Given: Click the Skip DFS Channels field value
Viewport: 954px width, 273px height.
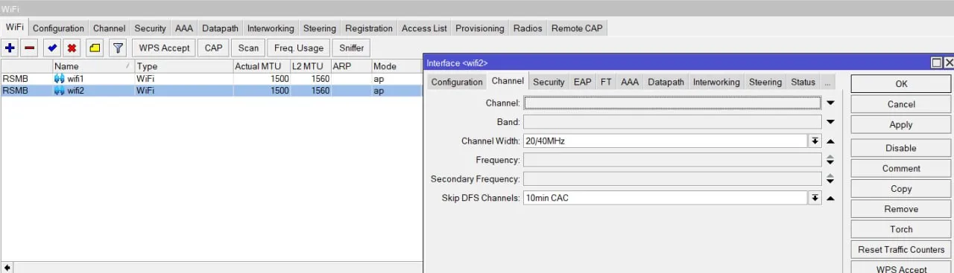Looking at the screenshot, I should (666, 198).
